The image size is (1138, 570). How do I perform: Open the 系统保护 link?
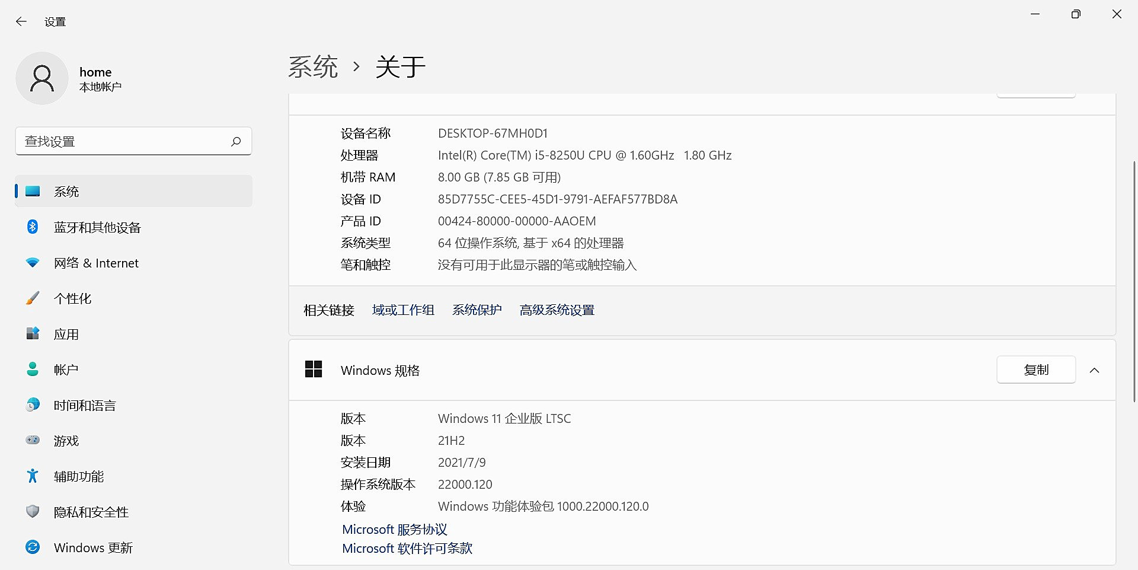click(477, 310)
